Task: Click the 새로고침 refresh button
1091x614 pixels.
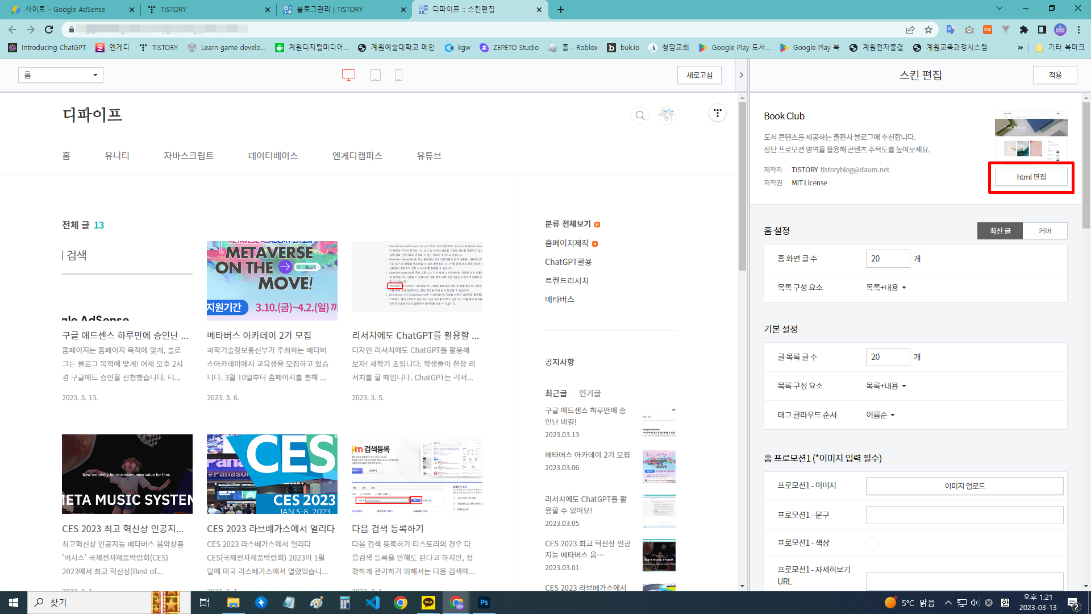Action: point(699,75)
